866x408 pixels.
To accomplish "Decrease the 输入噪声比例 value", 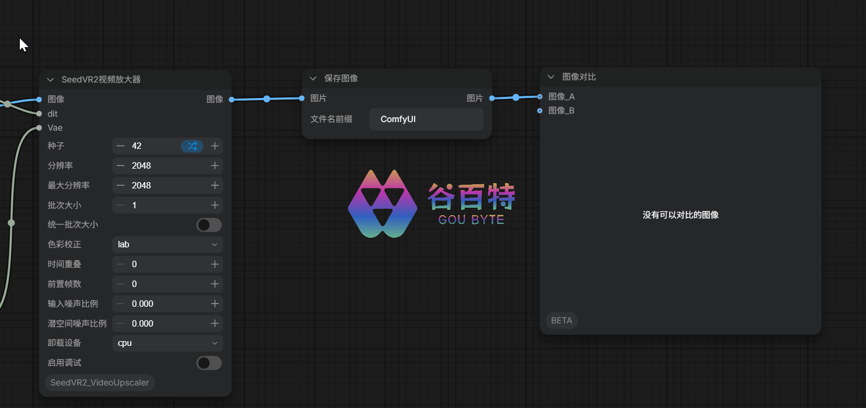I will click(121, 304).
